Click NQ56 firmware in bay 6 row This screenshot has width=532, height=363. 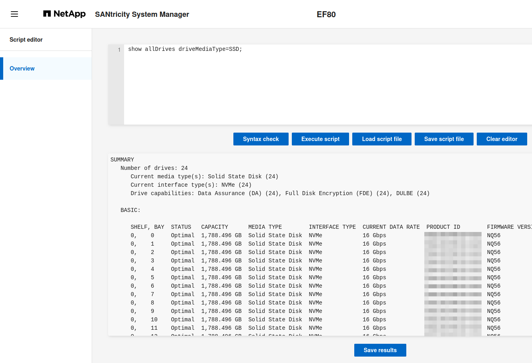[494, 286]
